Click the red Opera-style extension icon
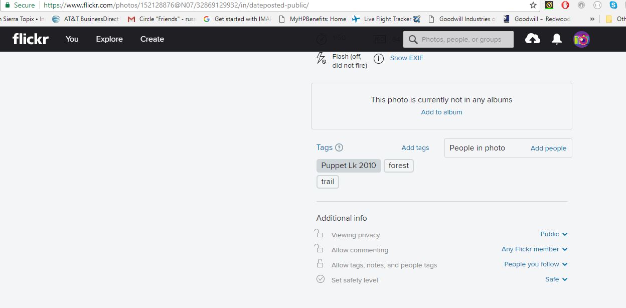Screen dimensions: 626x308 [x=565, y=5]
